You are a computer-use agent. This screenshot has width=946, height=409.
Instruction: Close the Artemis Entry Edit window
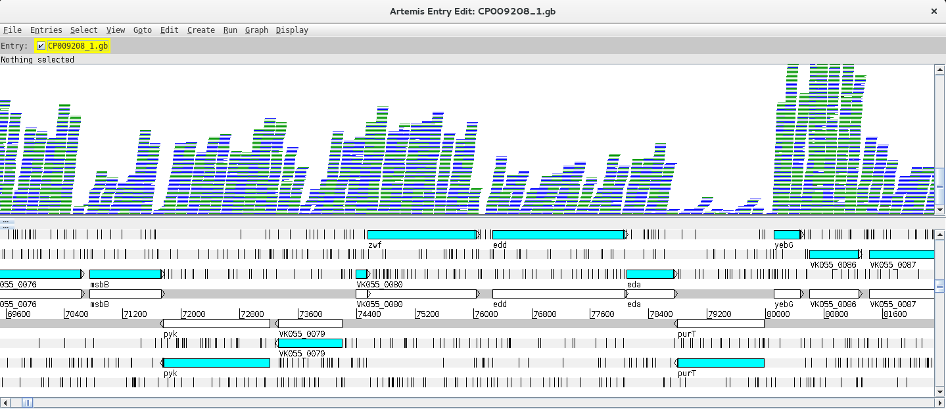(934, 11)
